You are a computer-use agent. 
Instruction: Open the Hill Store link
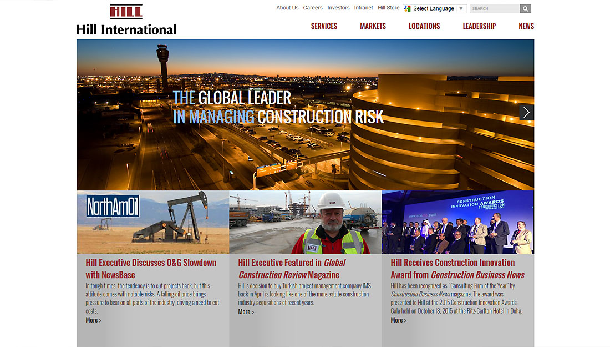(389, 8)
